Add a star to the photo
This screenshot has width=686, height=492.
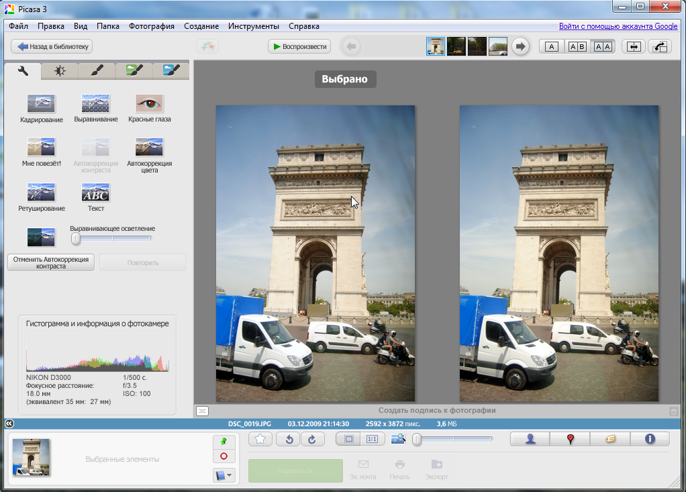pos(260,439)
